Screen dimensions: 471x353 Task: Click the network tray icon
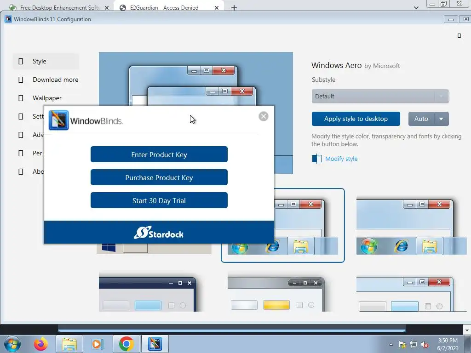point(414,345)
